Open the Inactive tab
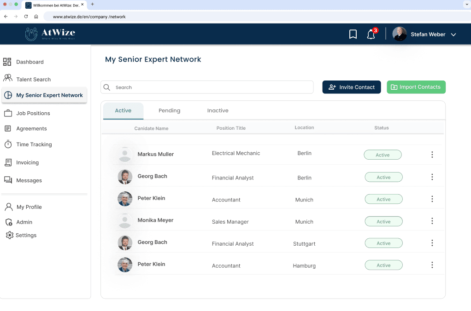This screenshot has width=471, height=311. pos(218,110)
